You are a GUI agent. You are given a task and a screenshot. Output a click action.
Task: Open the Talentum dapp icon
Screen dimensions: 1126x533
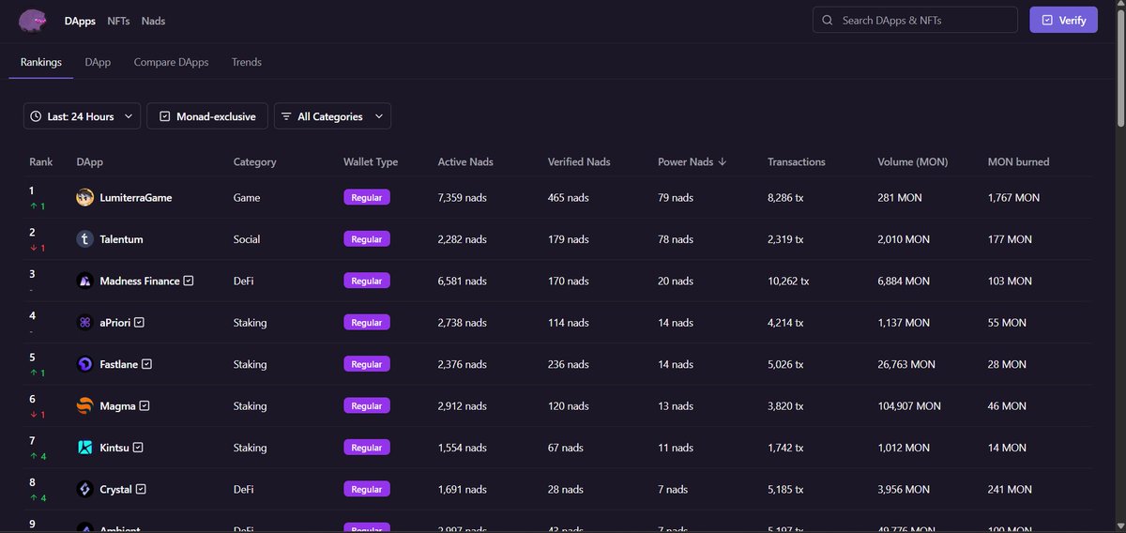[x=84, y=239]
